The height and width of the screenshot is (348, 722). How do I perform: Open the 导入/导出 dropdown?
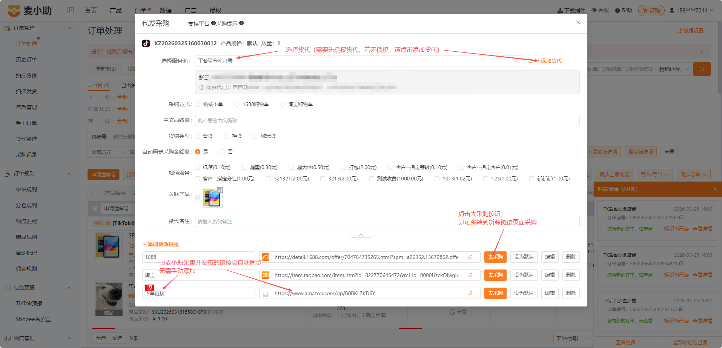click(654, 174)
